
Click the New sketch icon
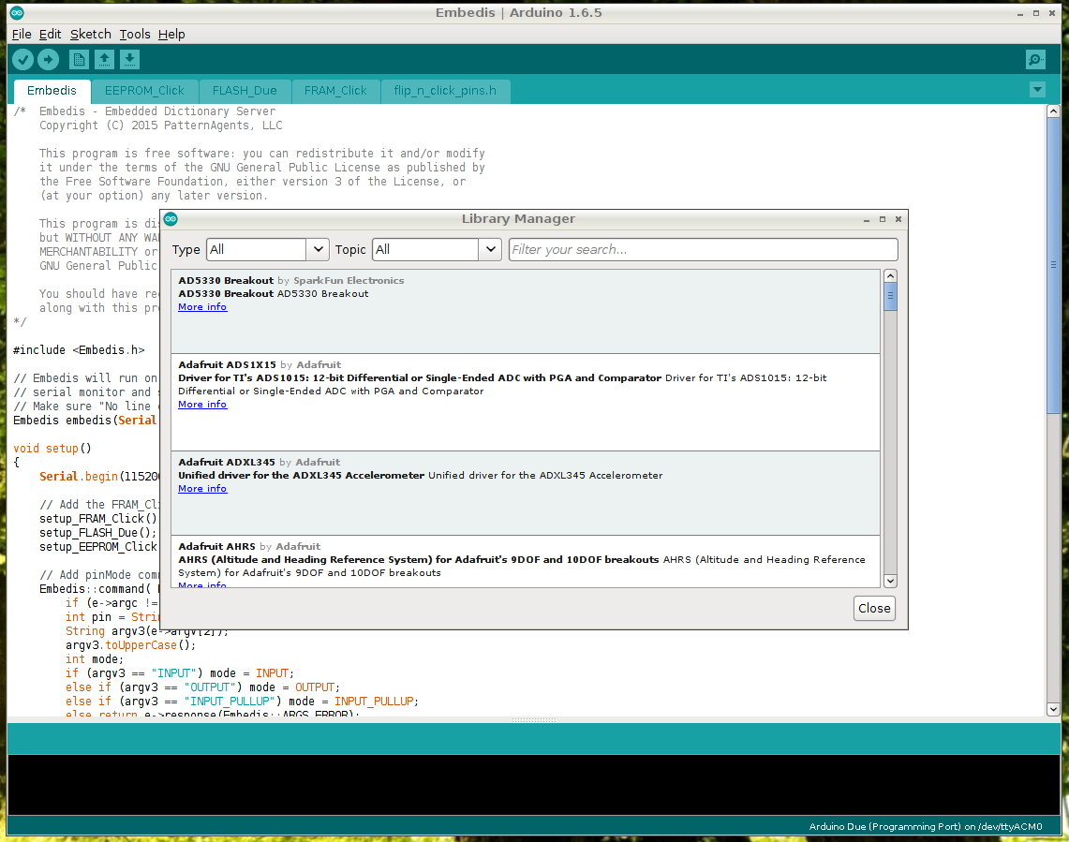(x=80, y=60)
